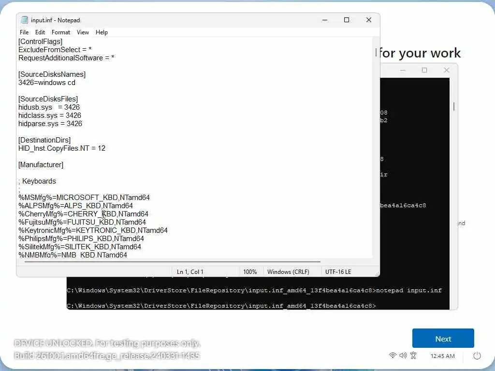Click the [DestinationDirs] section header
The image size is (495, 371).
[44, 140]
